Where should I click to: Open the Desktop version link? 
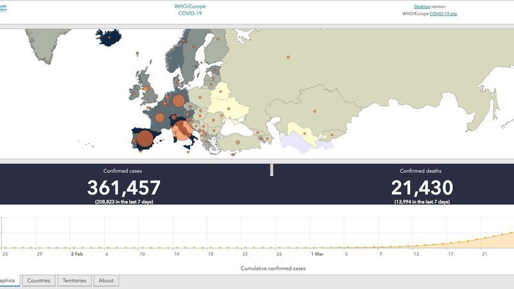tap(422, 6)
